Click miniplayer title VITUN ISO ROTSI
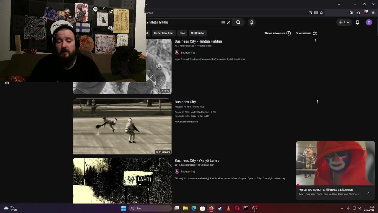This screenshot has height=213, width=378. 326,190
